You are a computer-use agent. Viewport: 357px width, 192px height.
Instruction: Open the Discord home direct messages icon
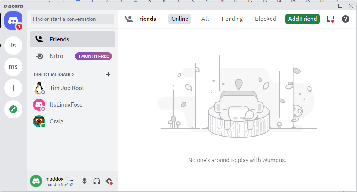point(13,20)
